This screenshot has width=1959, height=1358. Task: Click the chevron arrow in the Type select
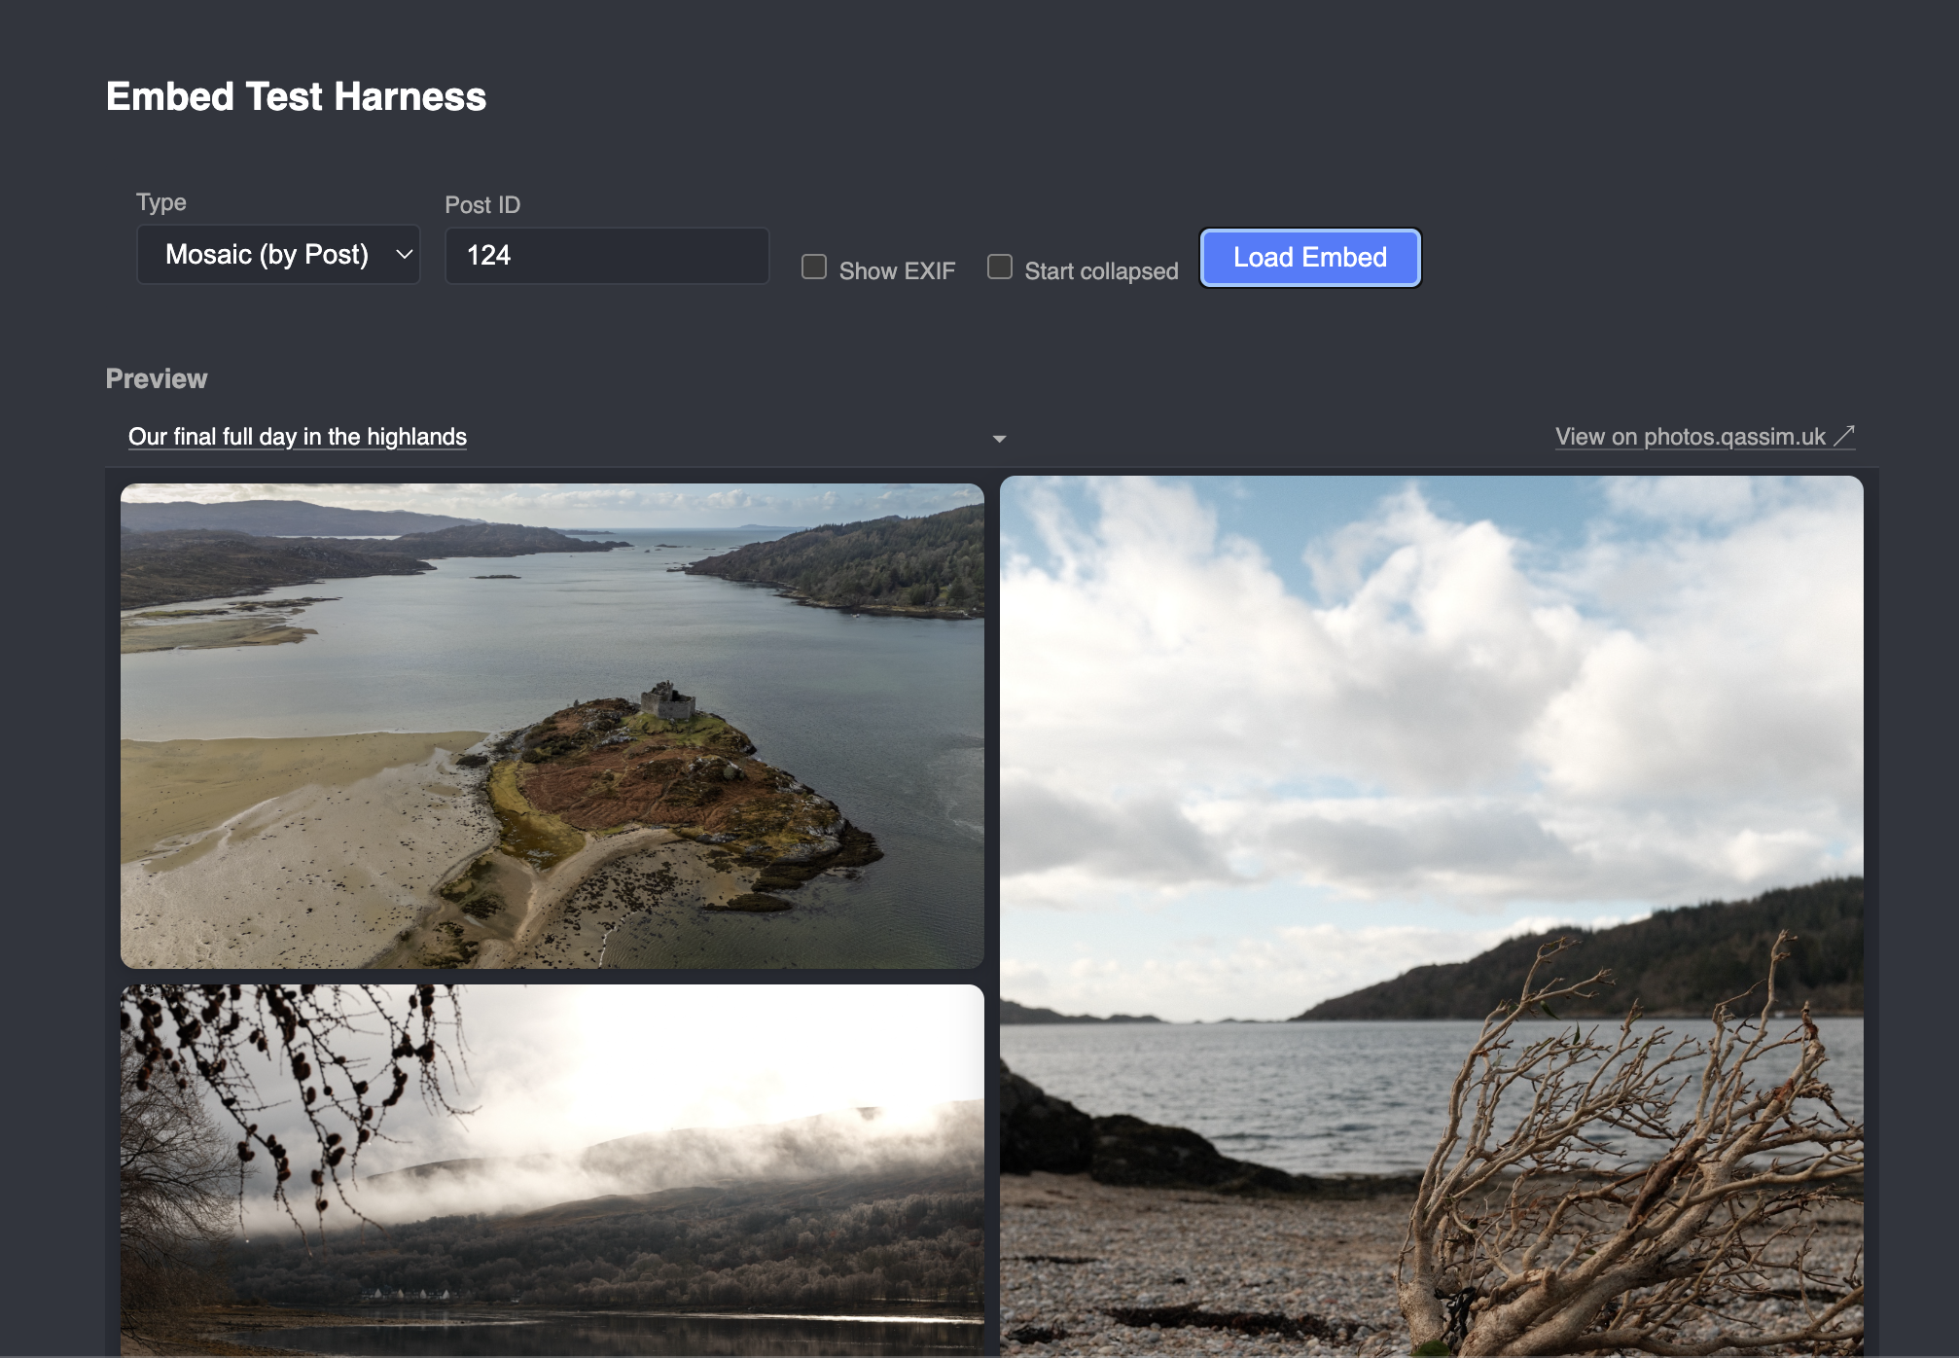coord(404,255)
